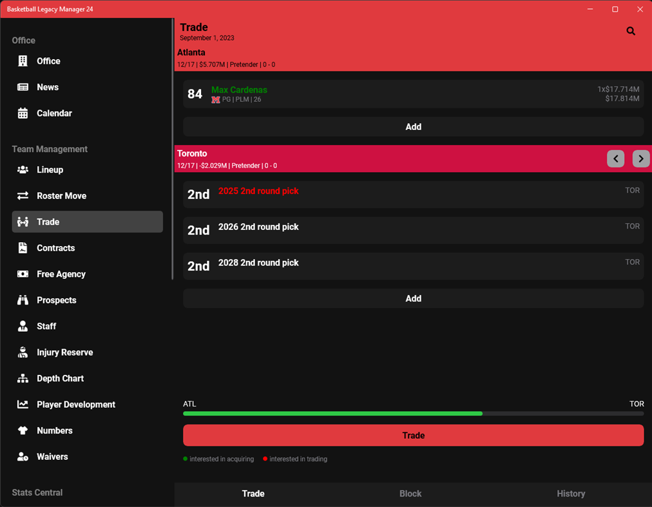The width and height of the screenshot is (652, 507).
Task: Click the Atlanta team header
Action: 191,52
